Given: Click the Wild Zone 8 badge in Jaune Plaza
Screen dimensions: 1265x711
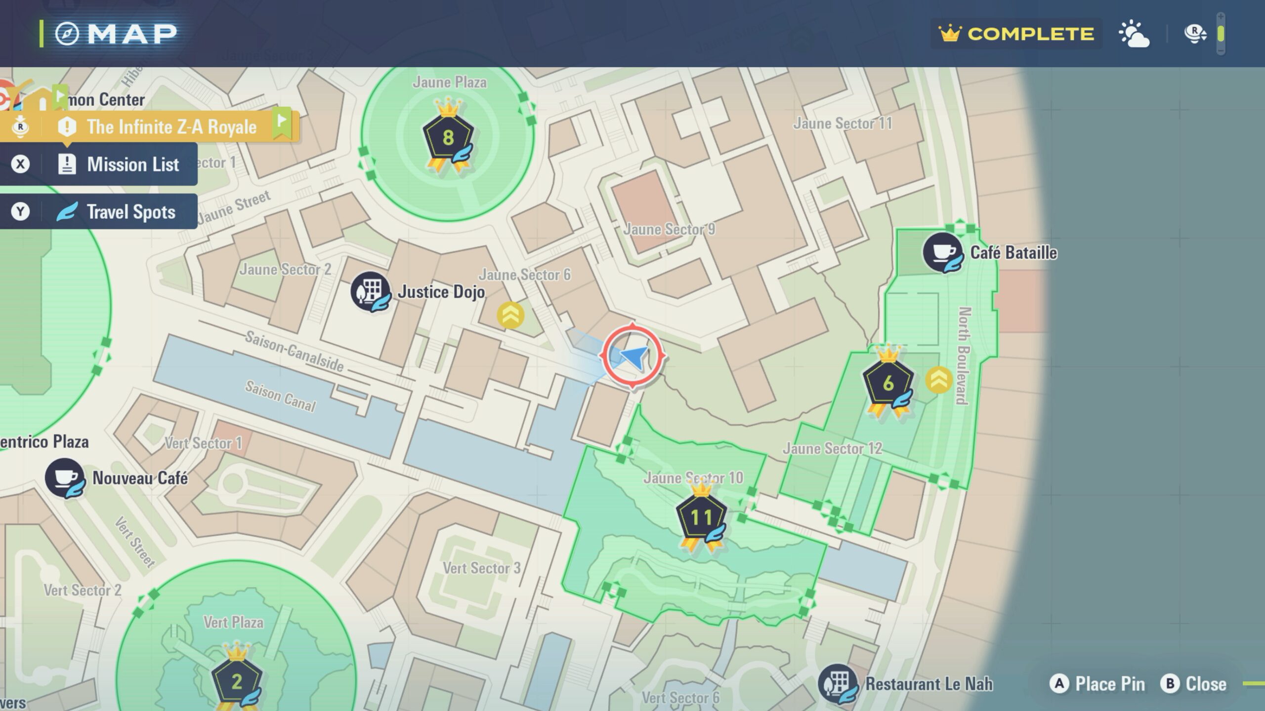Looking at the screenshot, I should coord(448,138).
